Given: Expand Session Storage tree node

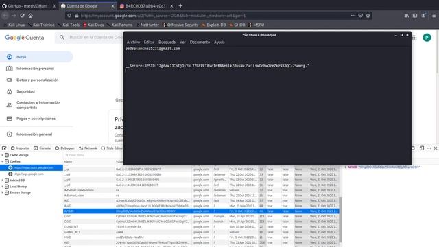Looking at the screenshot, I should [3, 193].
